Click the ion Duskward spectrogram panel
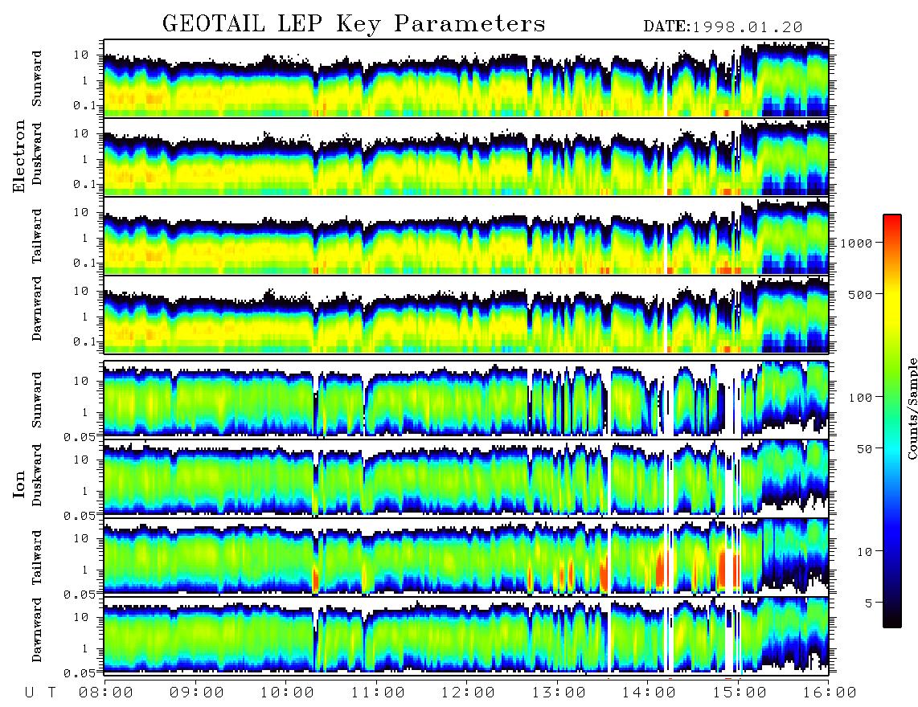Image resolution: width=918 pixels, height=707 pixels. click(466, 478)
